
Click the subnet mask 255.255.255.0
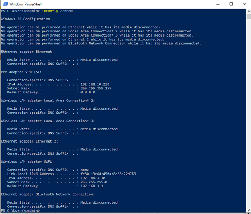[x=94, y=182]
